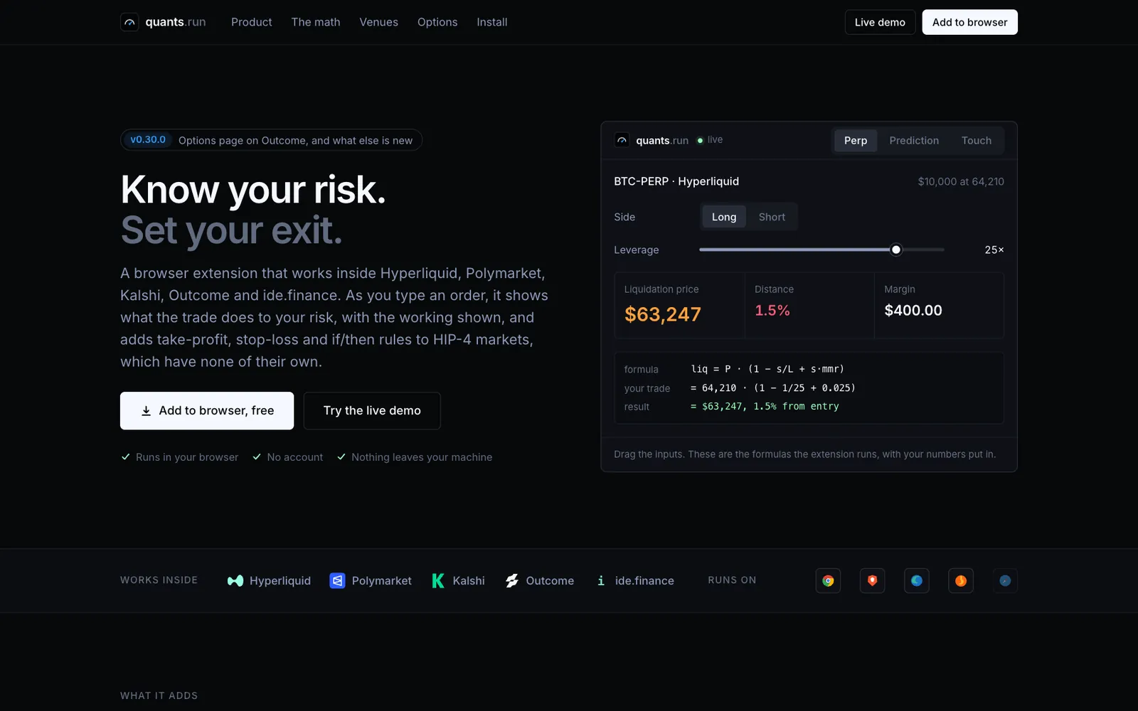Click the 'WHAT IT ADDS' section heading
Image resolution: width=1138 pixels, height=711 pixels.
coord(159,695)
